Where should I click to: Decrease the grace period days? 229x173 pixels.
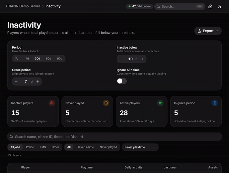(x=16, y=82)
